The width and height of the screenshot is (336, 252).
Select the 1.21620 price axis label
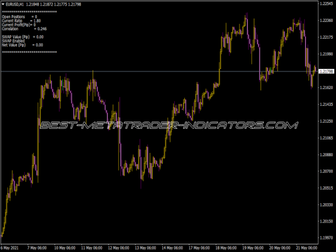(x=326, y=87)
